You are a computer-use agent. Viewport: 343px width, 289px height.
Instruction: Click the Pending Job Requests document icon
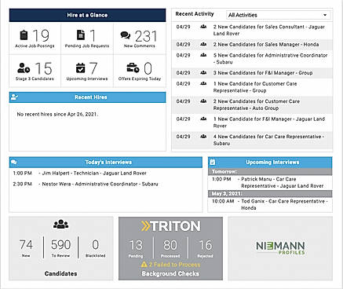coord(81,35)
